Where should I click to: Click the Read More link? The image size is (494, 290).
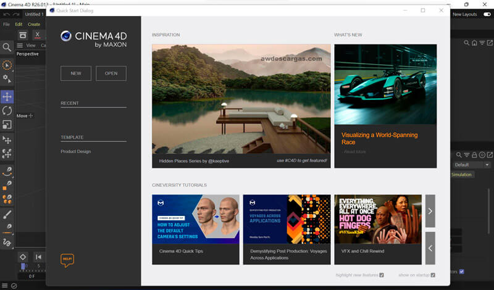pos(354,152)
